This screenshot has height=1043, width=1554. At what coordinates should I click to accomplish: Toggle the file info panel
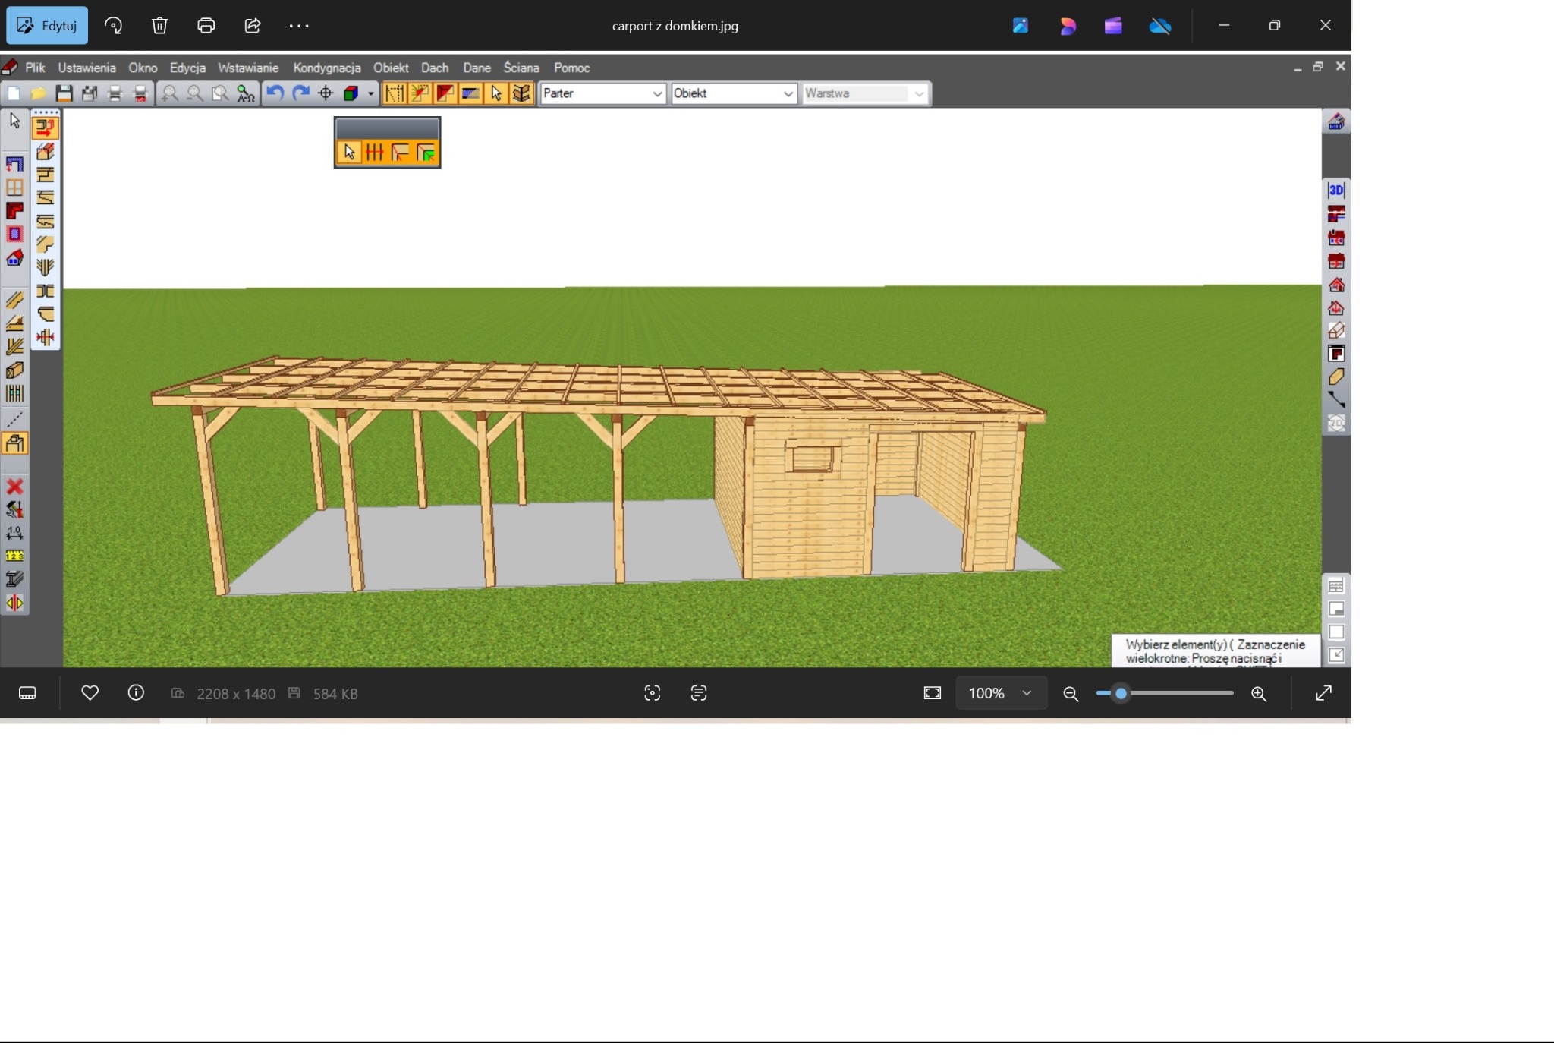[x=136, y=693]
